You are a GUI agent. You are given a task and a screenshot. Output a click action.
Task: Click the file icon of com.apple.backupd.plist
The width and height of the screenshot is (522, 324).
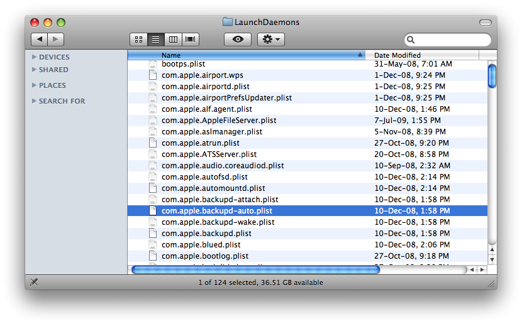[x=153, y=234]
